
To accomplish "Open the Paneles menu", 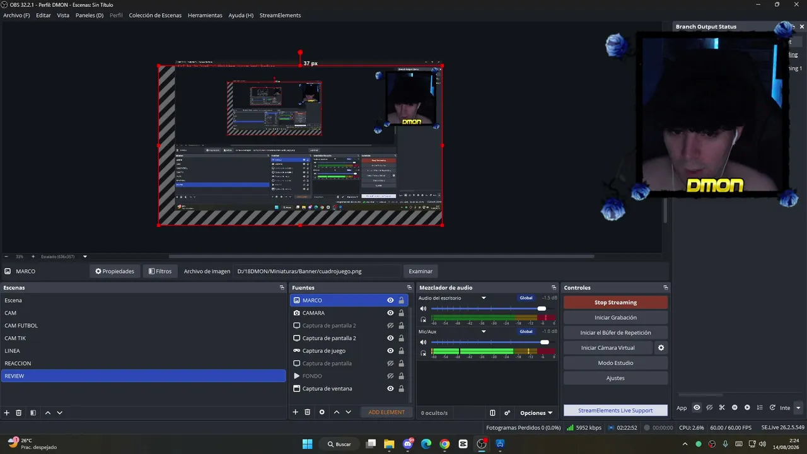I will pyautogui.click(x=90, y=15).
